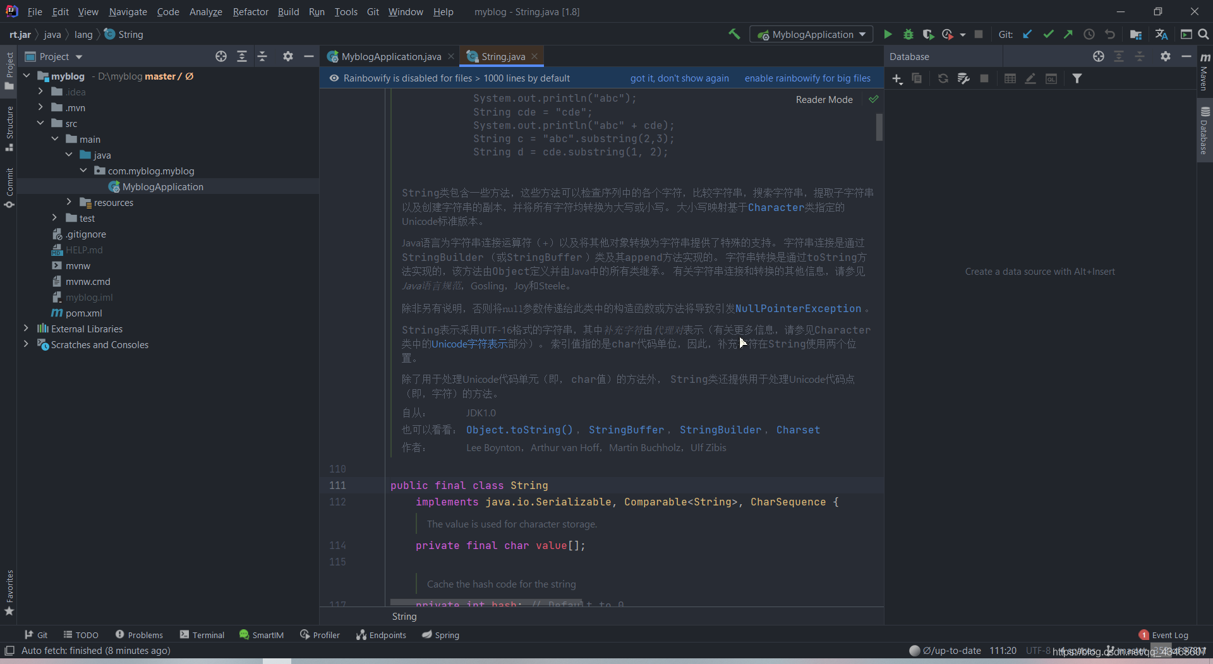
Task: Click the disabled Stop icon in main toolbar
Action: (x=979, y=34)
